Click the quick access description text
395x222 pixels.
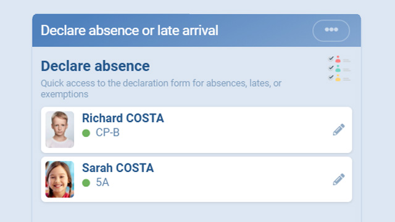tap(161, 89)
